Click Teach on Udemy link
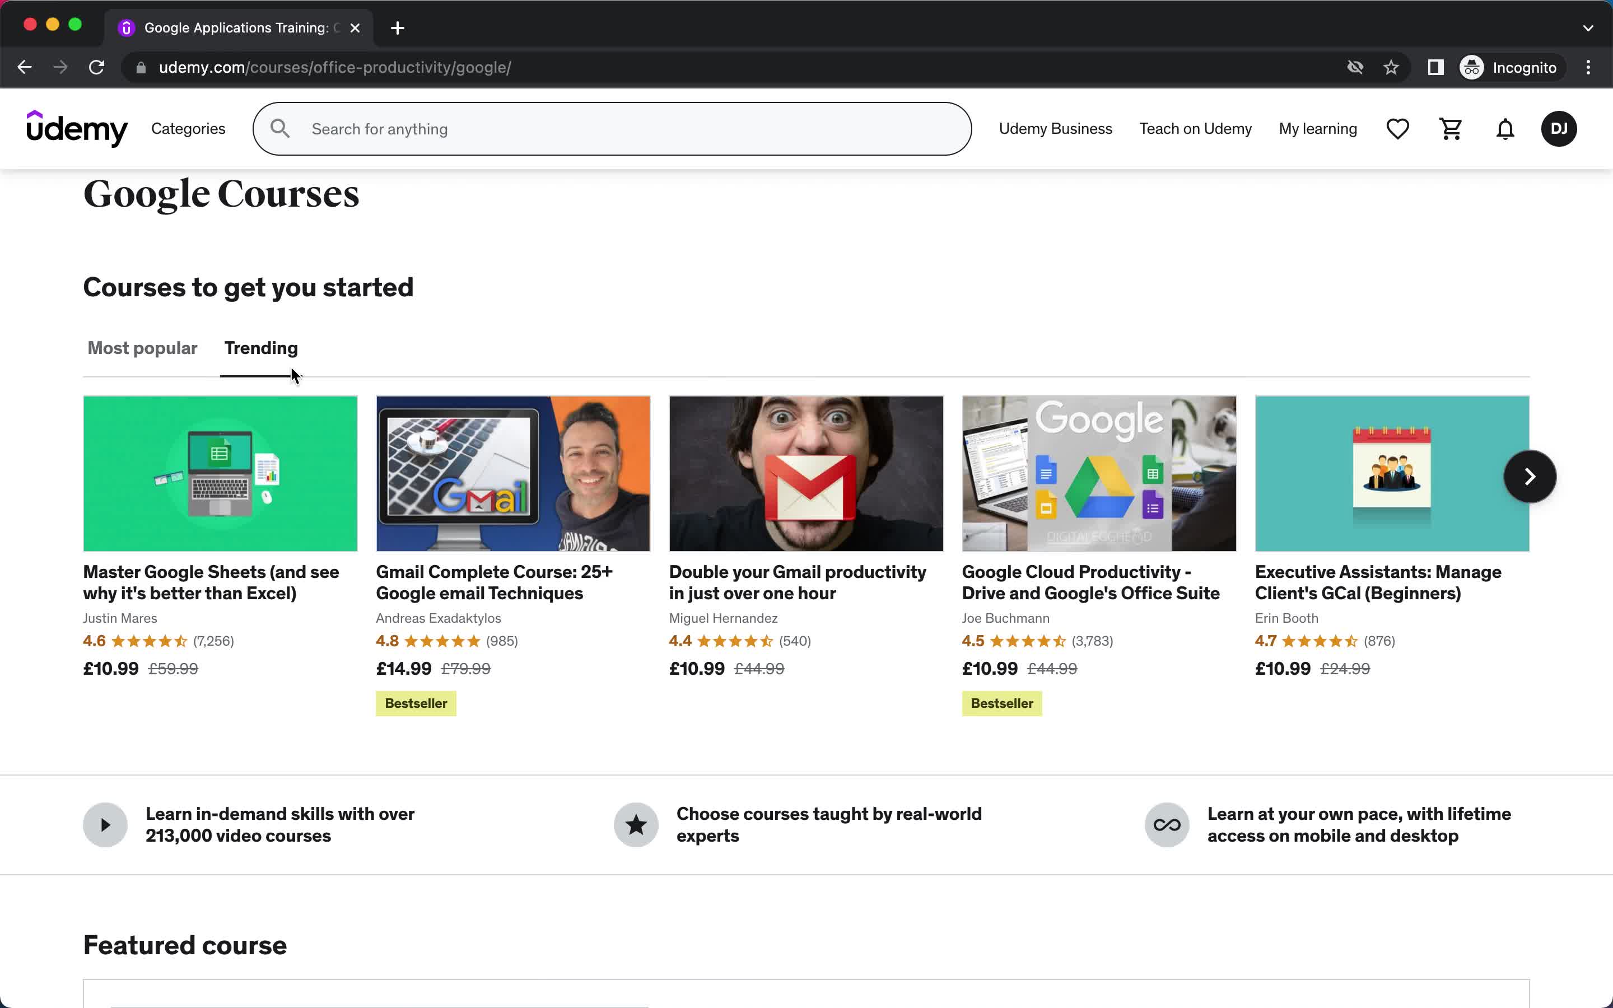1613x1008 pixels. pos(1195,128)
